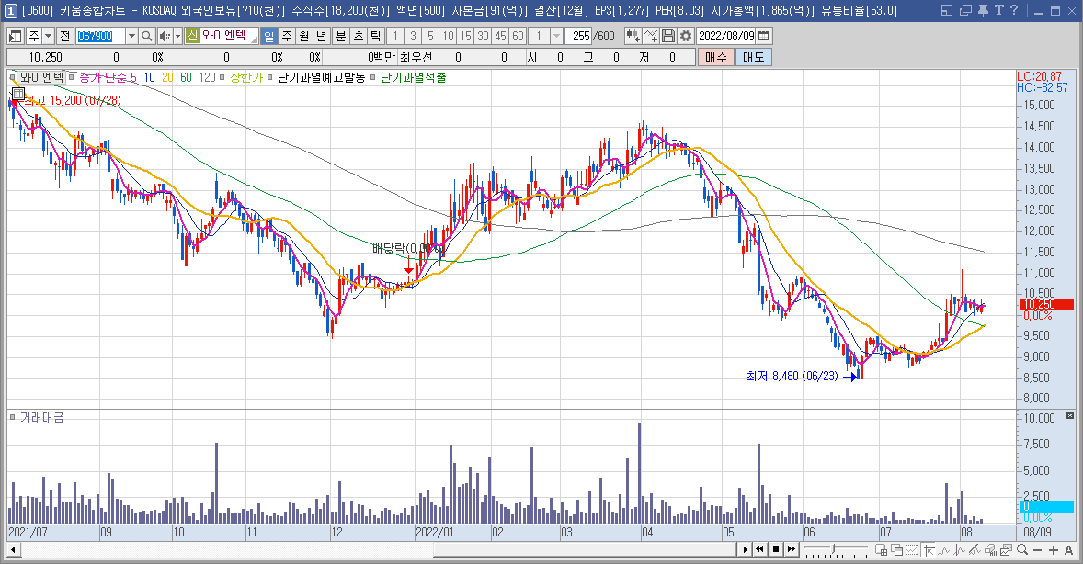Click the speaker sound icon

[165, 36]
